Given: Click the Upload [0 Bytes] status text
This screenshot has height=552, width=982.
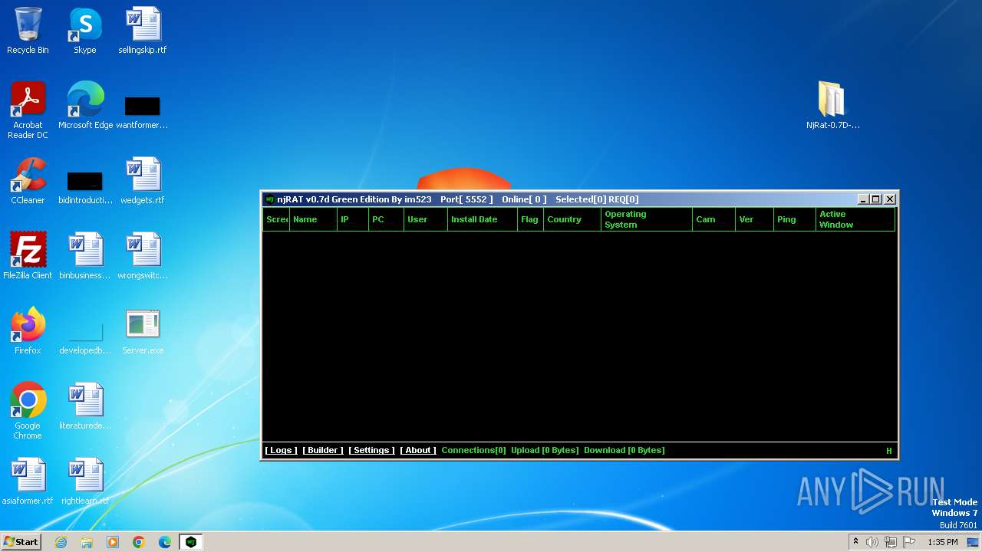Looking at the screenshot, I should 545,451.
